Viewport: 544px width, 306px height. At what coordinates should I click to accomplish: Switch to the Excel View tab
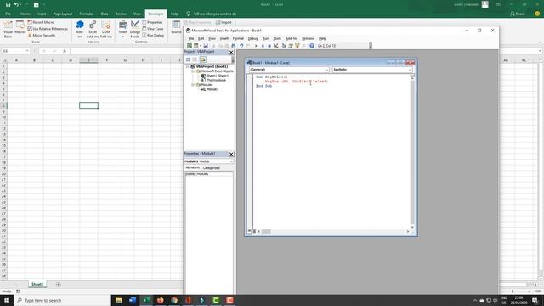(x=137, y=14)
